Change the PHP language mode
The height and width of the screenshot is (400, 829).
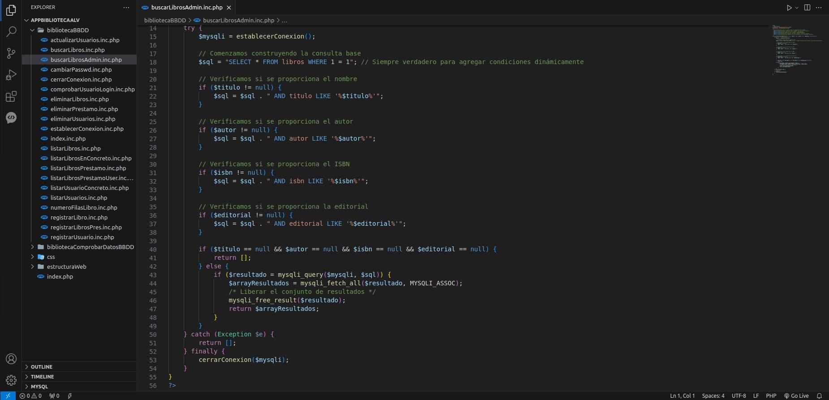pos(771,396)
